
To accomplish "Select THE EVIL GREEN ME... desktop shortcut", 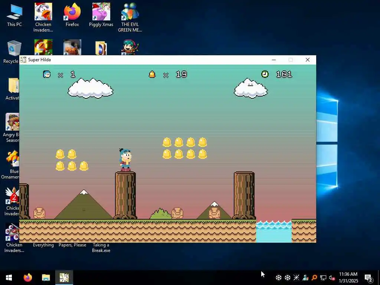I will point(130,17).
